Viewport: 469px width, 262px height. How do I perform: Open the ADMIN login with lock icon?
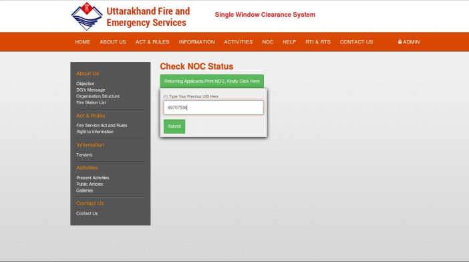[x=409, y=42]
